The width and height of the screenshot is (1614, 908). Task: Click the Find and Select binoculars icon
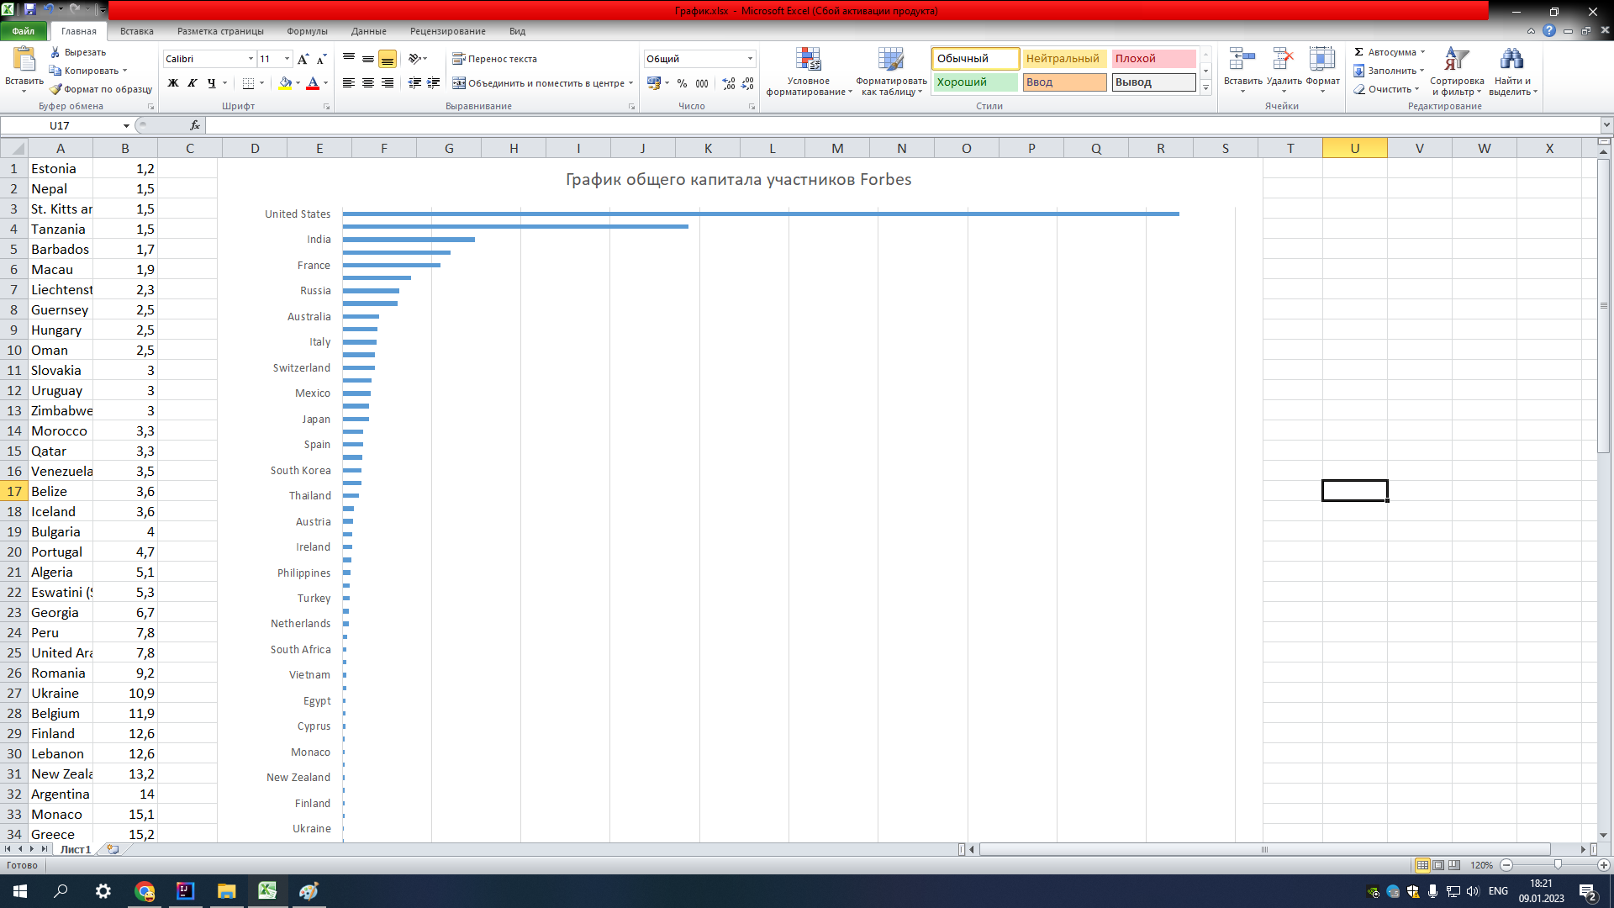1511,60
